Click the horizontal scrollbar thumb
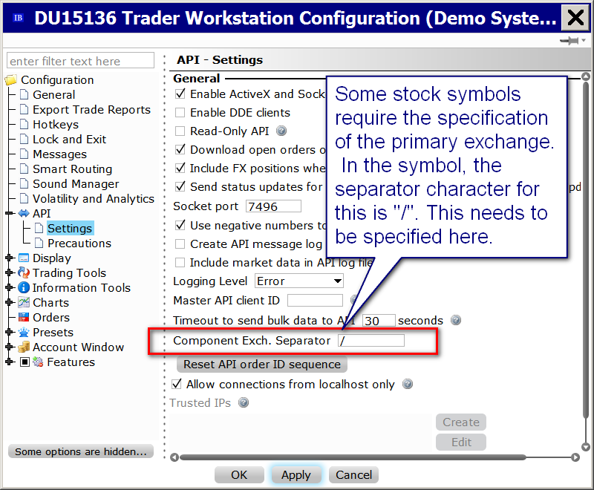 coord(353,457)
